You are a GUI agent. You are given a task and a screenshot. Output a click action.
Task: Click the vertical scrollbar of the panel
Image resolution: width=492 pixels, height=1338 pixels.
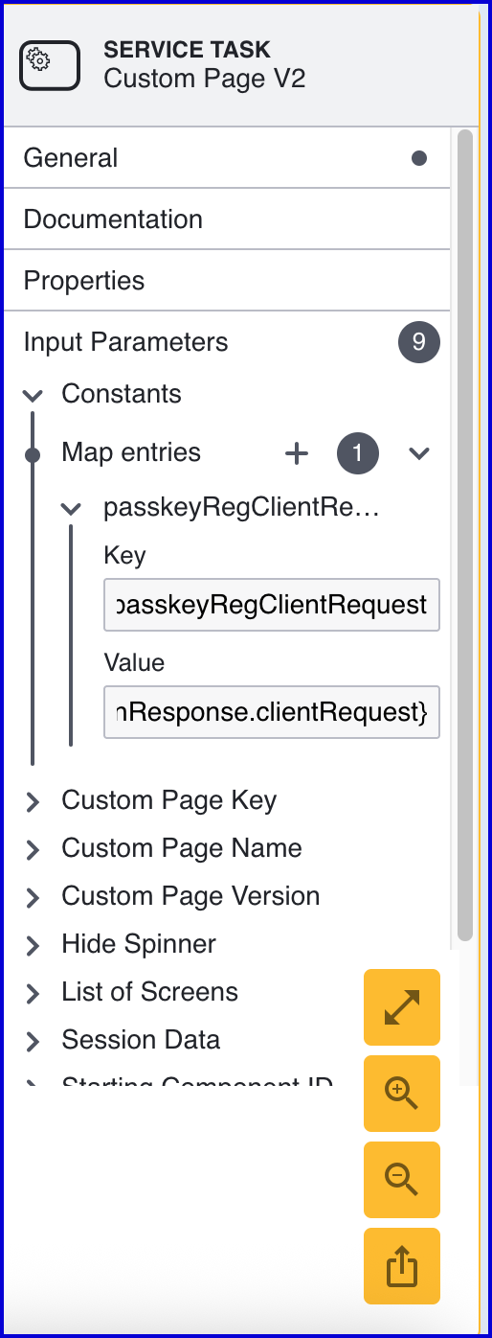tap(465, 537)
